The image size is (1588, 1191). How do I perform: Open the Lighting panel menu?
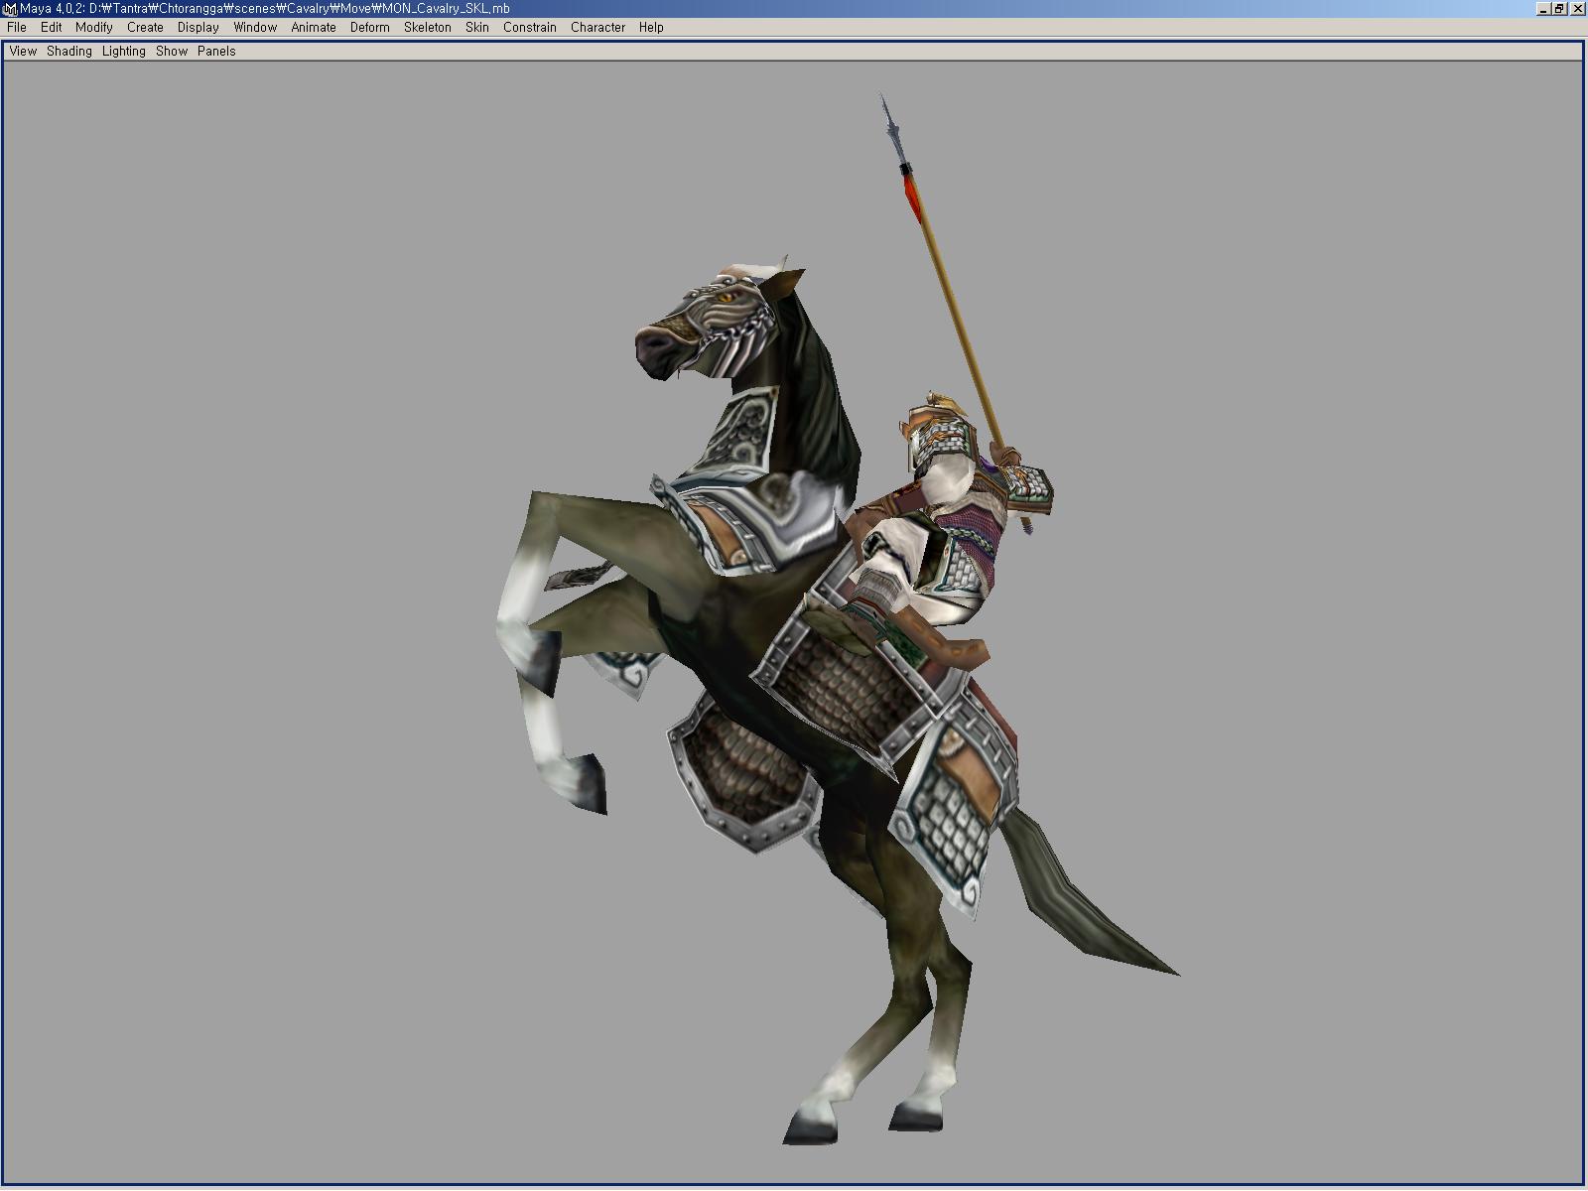[124, 52]
